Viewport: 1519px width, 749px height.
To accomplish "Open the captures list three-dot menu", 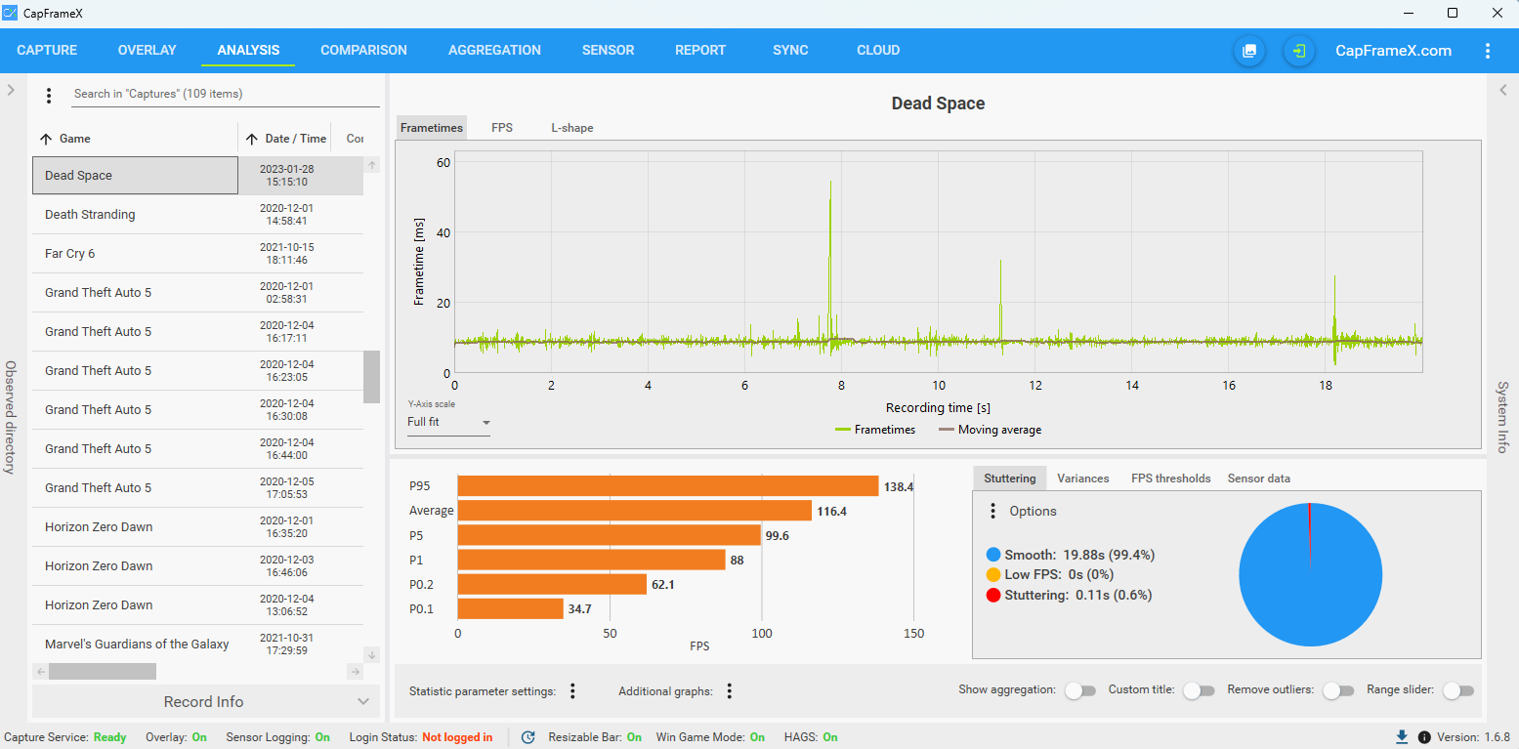I will [x=49, y=95].
